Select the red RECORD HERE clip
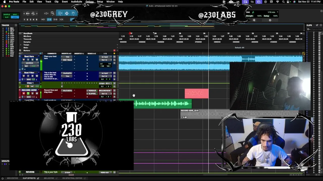 click(x=197, y=94)
